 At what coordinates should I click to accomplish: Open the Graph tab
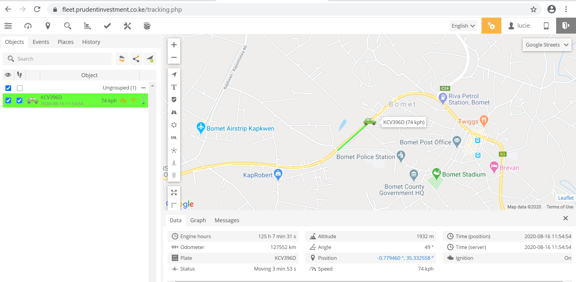[x=198, y=220]
